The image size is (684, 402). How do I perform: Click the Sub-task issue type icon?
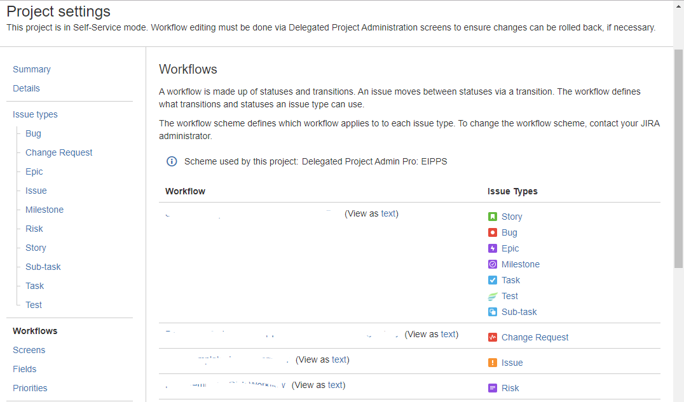[493, 312]
